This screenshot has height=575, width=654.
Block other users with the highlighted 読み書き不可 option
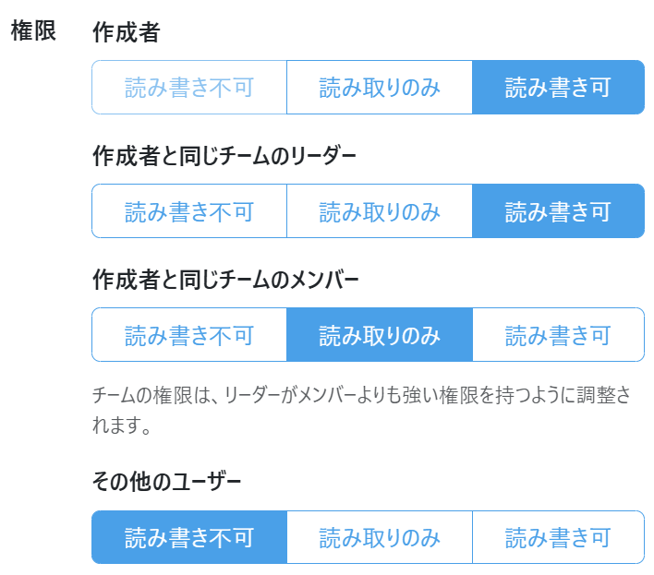tap(189, 537)
